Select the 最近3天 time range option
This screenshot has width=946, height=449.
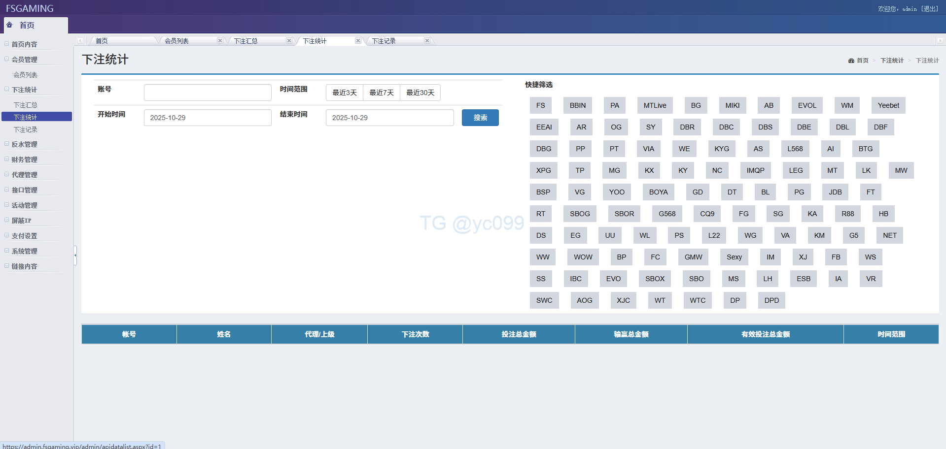tap(345, 93)
